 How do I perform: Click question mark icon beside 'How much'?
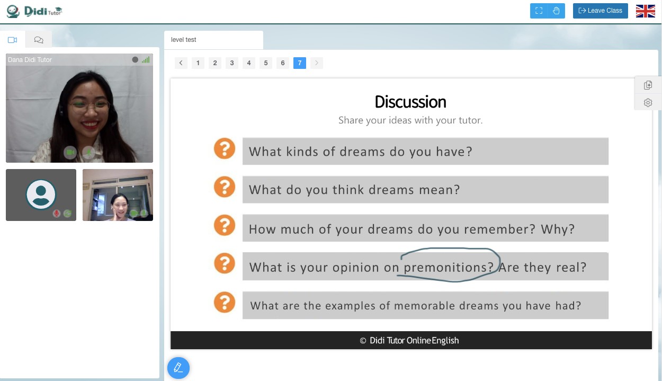click(x=225, y=225)
